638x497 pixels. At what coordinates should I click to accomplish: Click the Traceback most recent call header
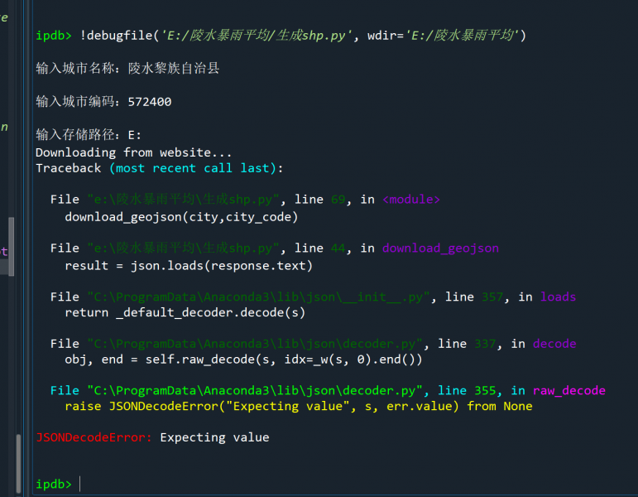(x=159, y=168)
